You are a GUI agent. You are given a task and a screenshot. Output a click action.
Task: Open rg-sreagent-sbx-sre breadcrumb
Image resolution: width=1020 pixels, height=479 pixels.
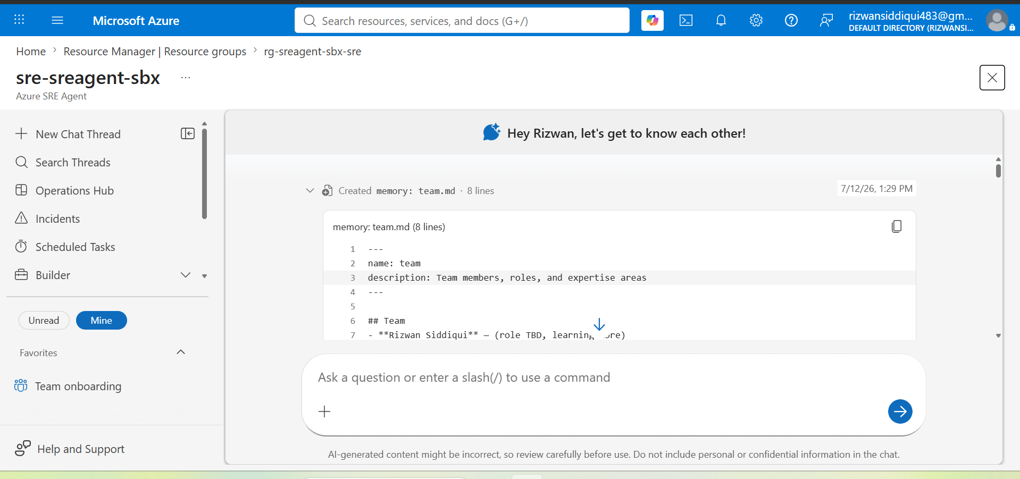click(312, 51)
